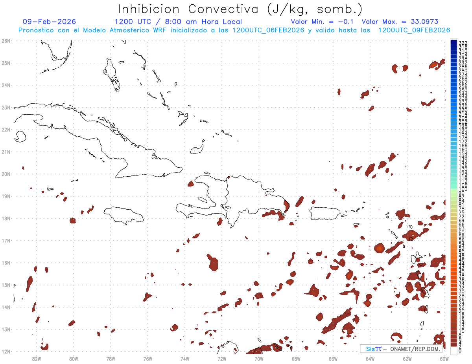Image resolution: width=472 pixels, height=364 pixels.
Task: Click the 64W longitude axis label
Action: pyautogui.click(x=370, y=359)
